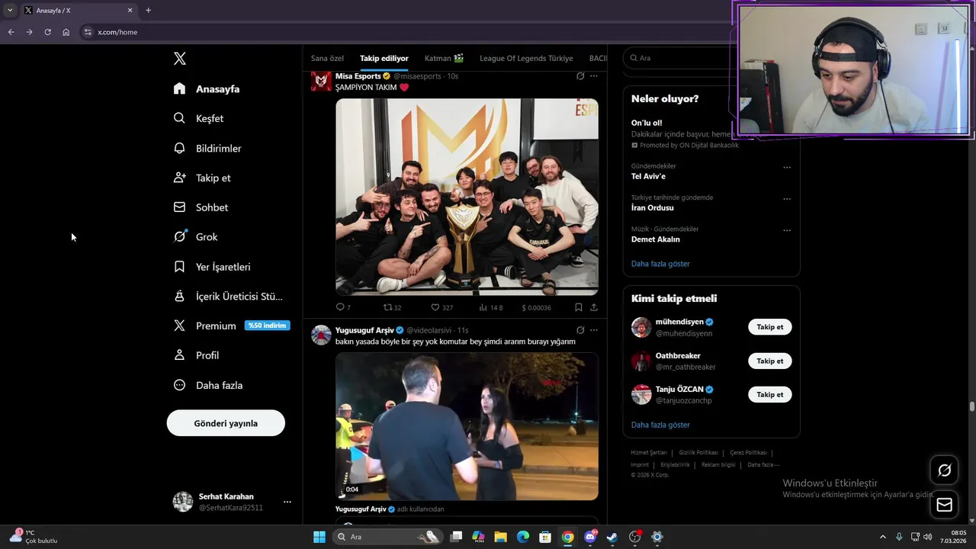Play the Yugusuguf Arşiv video

(x=467, y=426)
